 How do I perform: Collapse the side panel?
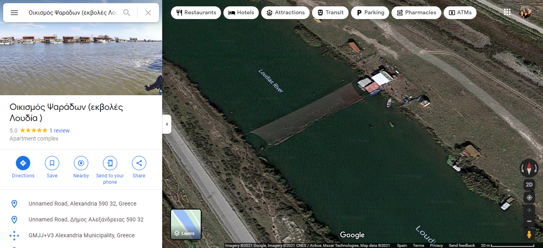(x=167, y=124)
